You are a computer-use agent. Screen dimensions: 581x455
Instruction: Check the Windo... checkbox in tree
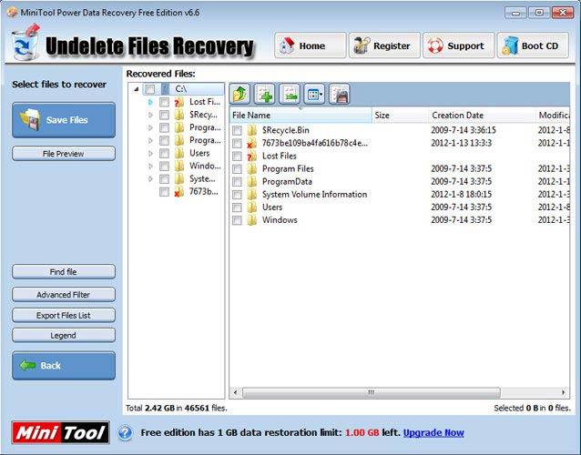tap(164, 167)
